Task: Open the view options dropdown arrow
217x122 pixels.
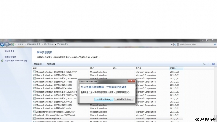Action: pos(208,64)
